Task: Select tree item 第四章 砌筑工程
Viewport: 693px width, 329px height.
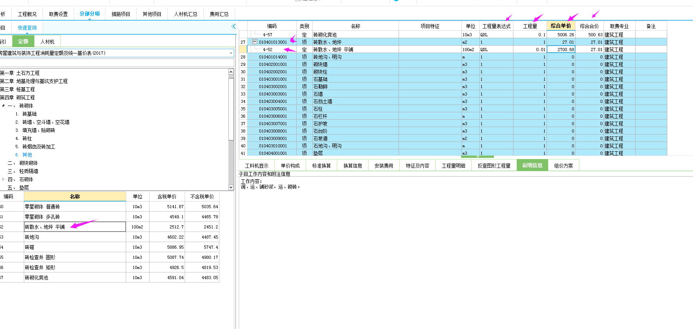Action: [17, 97]
